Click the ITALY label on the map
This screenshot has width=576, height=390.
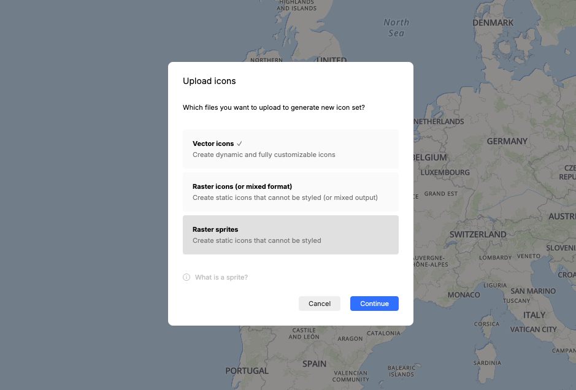point(534,315)
